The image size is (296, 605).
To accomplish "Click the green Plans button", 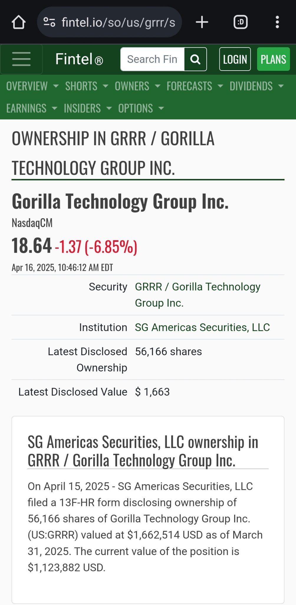I will [x=273, y=59].
